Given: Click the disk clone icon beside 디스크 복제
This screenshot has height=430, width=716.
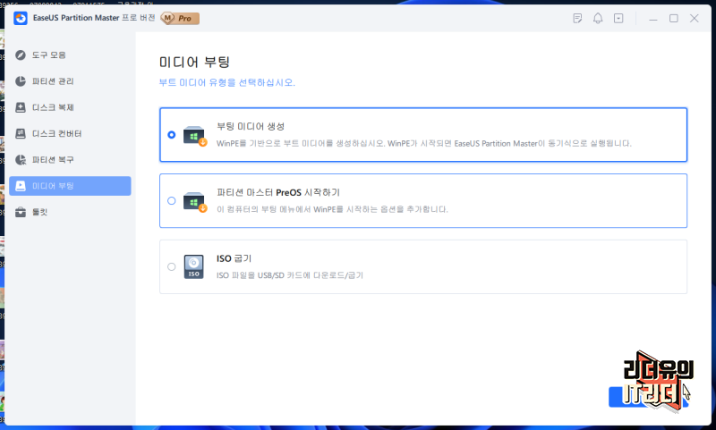Looking at the screenshot, I should coord(21,107).
